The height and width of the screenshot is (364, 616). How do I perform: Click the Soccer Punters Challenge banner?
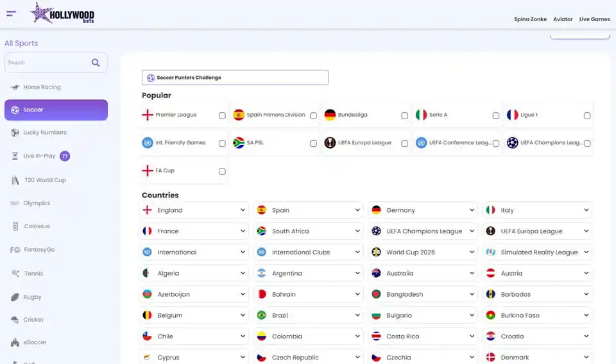[x=235, y=78]
